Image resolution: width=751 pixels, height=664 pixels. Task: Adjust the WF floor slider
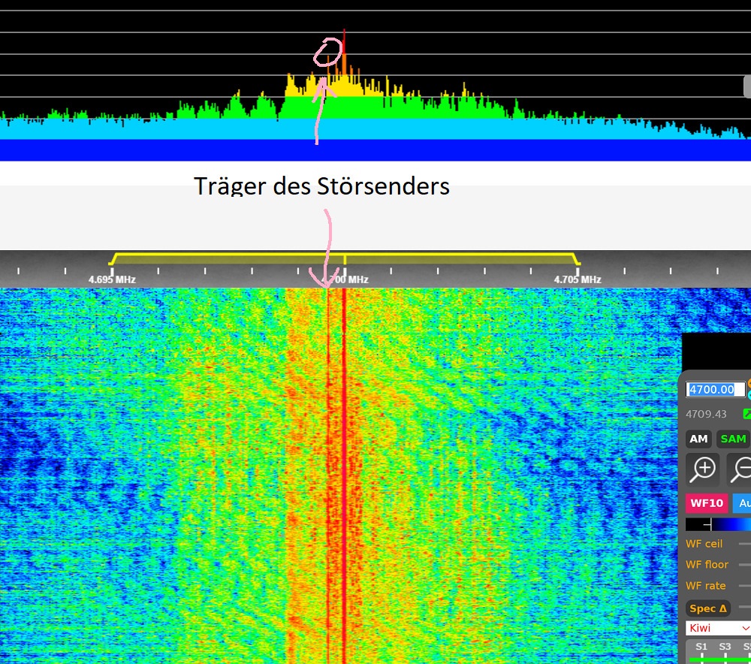(x=744, y=565)
